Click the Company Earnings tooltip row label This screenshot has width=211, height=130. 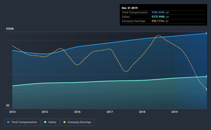(x=133, y=21)
